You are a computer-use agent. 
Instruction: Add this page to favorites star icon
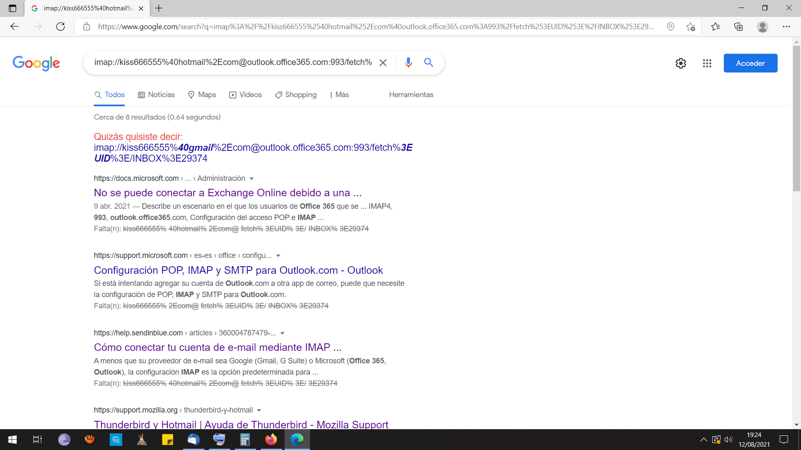click(x=690, y=27)
